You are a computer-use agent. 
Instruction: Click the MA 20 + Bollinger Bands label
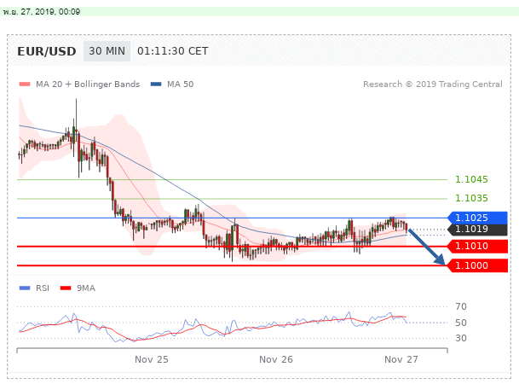tap(88, 84)
